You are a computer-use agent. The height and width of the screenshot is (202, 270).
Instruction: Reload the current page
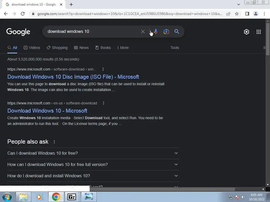[23, 14]
